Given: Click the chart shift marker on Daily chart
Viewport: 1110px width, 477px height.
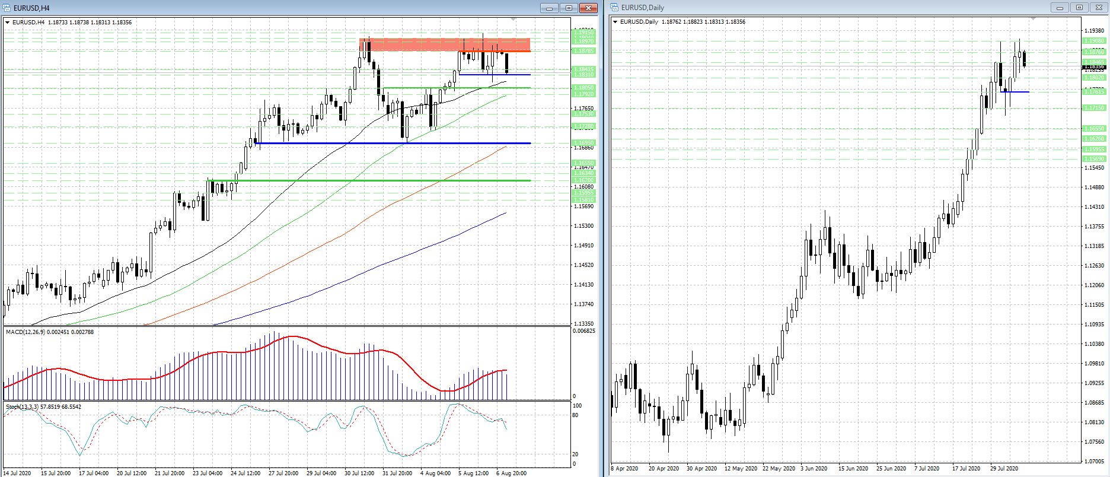Looking at the screenshot, I should click(x=1033, y=20).
